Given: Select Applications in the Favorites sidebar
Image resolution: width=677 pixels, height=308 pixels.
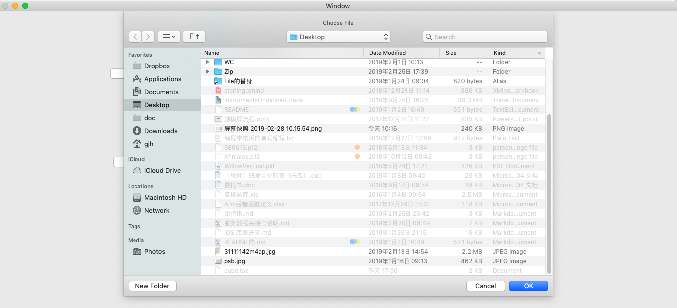Looking at the screenshot, I should pyautogui.click(x=161, y=79).
